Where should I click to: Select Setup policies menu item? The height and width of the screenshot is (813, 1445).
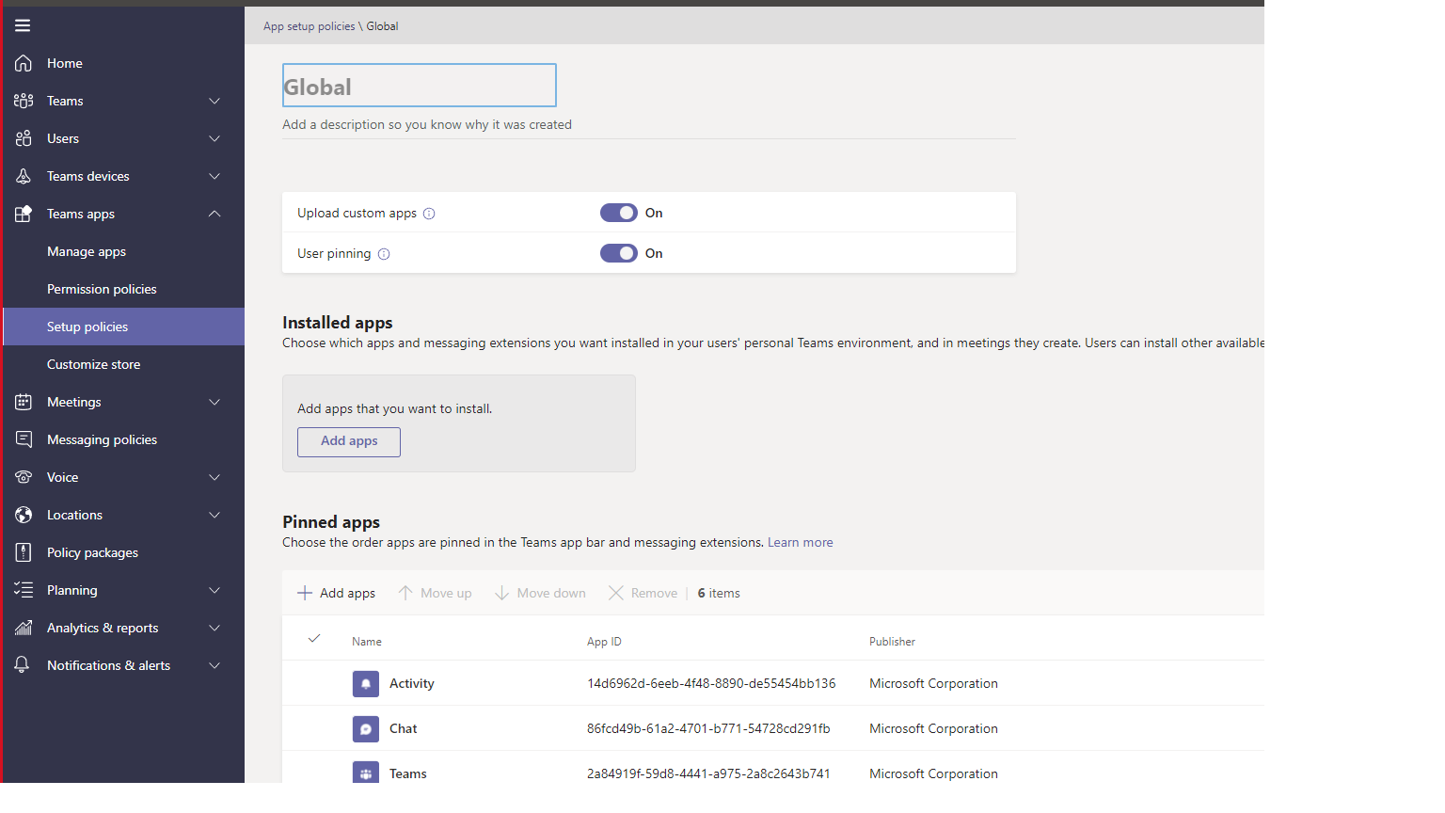tap(124, 327)
